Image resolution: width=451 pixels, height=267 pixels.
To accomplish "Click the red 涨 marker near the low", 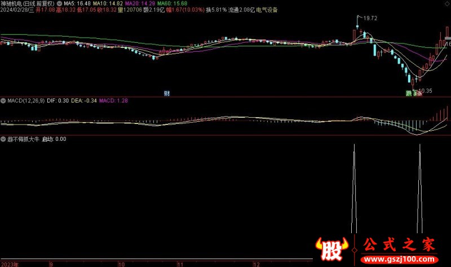I will click(x=417, y=93).
